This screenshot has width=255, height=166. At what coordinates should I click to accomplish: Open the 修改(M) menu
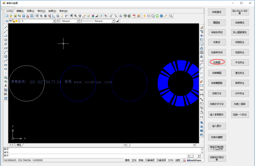[x=63, y=11]
